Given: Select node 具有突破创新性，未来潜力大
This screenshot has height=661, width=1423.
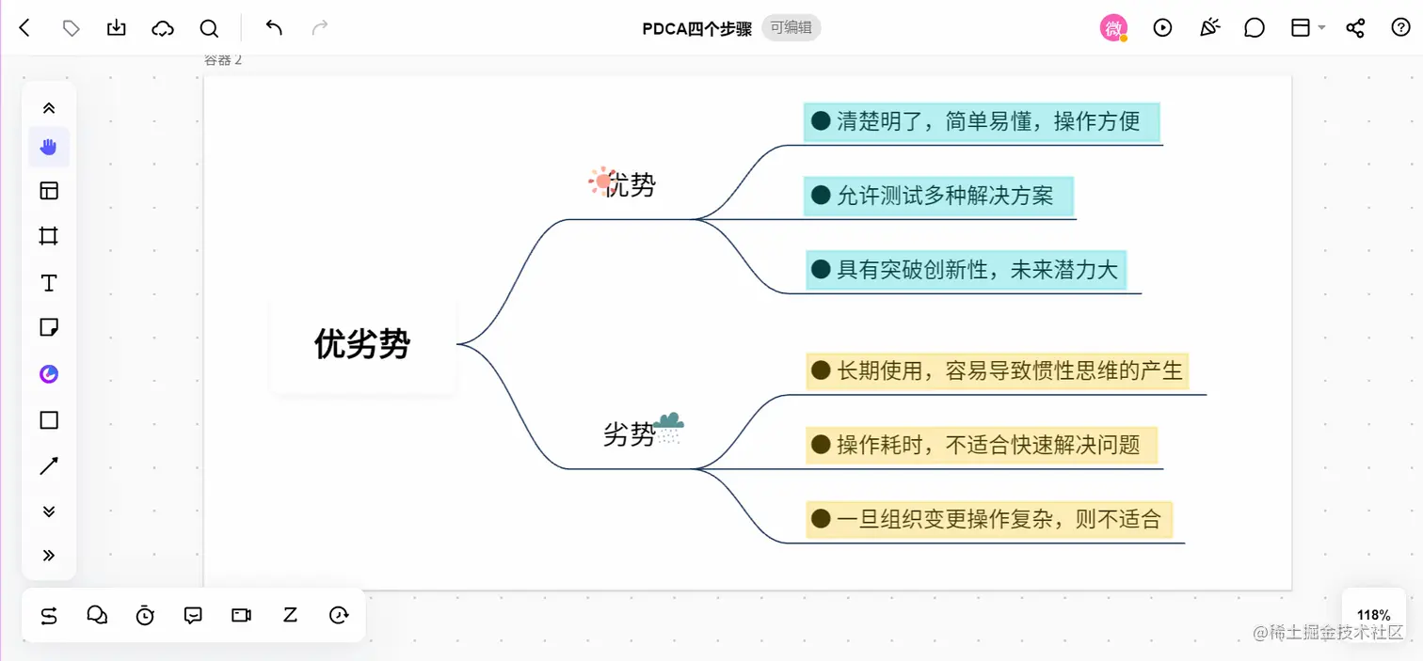Looking at the screenshot, I should (967, 270).
